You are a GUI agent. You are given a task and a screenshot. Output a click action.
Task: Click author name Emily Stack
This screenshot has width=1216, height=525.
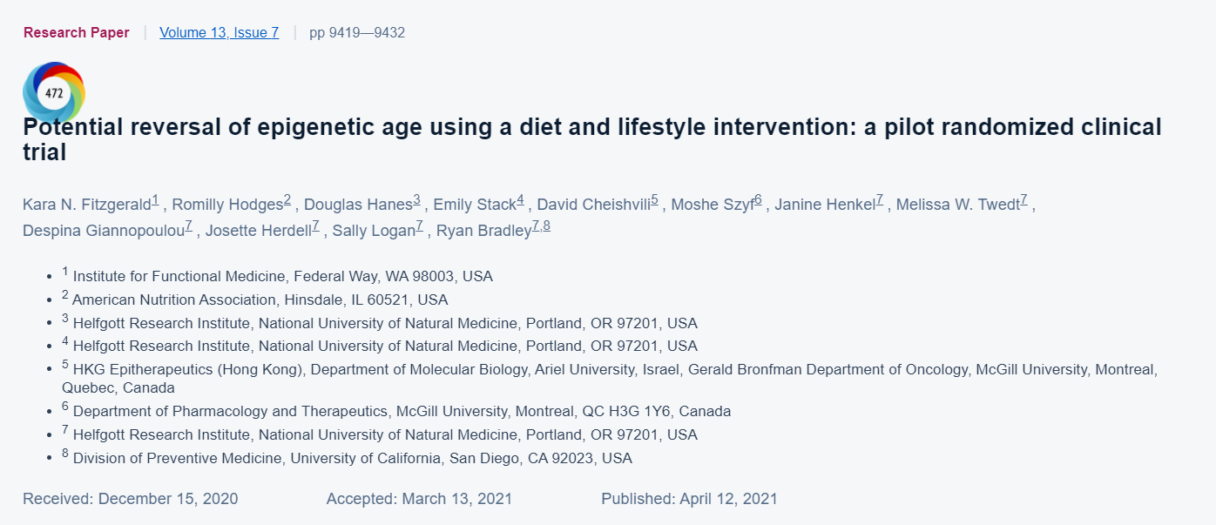tap(475, 205)
